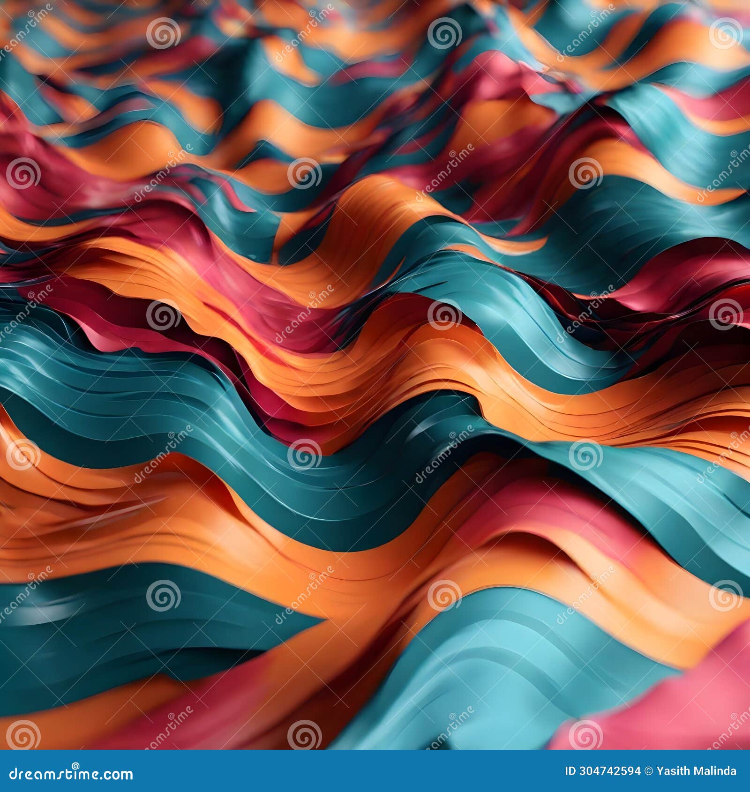Viewport: 750px width, 792px height.
Task: Select the spiral watermark above the footer bar
Action: pyautogui.click(x=23, y=734)
